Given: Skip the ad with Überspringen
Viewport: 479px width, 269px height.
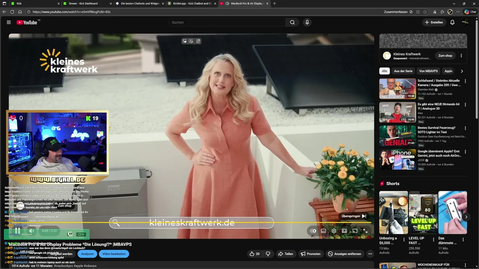Looking at the screenshot, I should (x=354, y=216).
